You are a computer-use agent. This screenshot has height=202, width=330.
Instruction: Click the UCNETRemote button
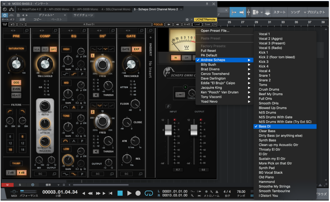tap(205, 20)
